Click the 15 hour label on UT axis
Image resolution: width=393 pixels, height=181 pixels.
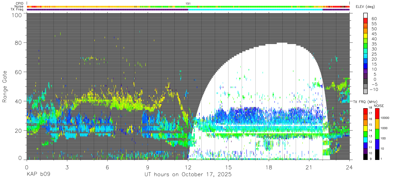click(229, 167)
